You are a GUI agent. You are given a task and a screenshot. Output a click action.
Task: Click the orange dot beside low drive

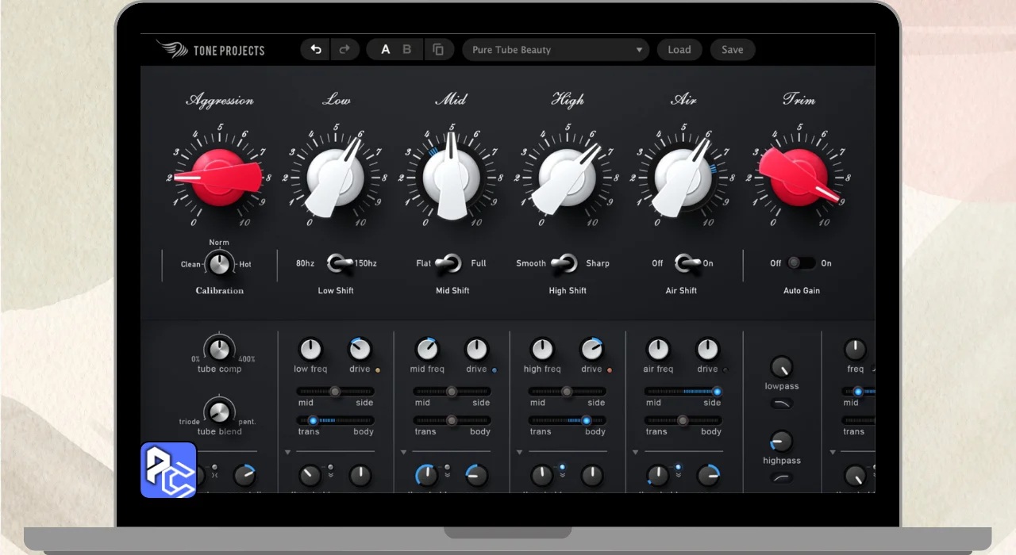(x=377, y=369)
